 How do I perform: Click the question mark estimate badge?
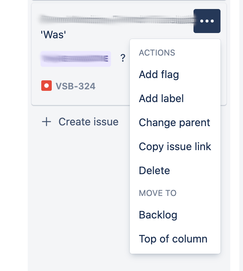pos(123,58)
